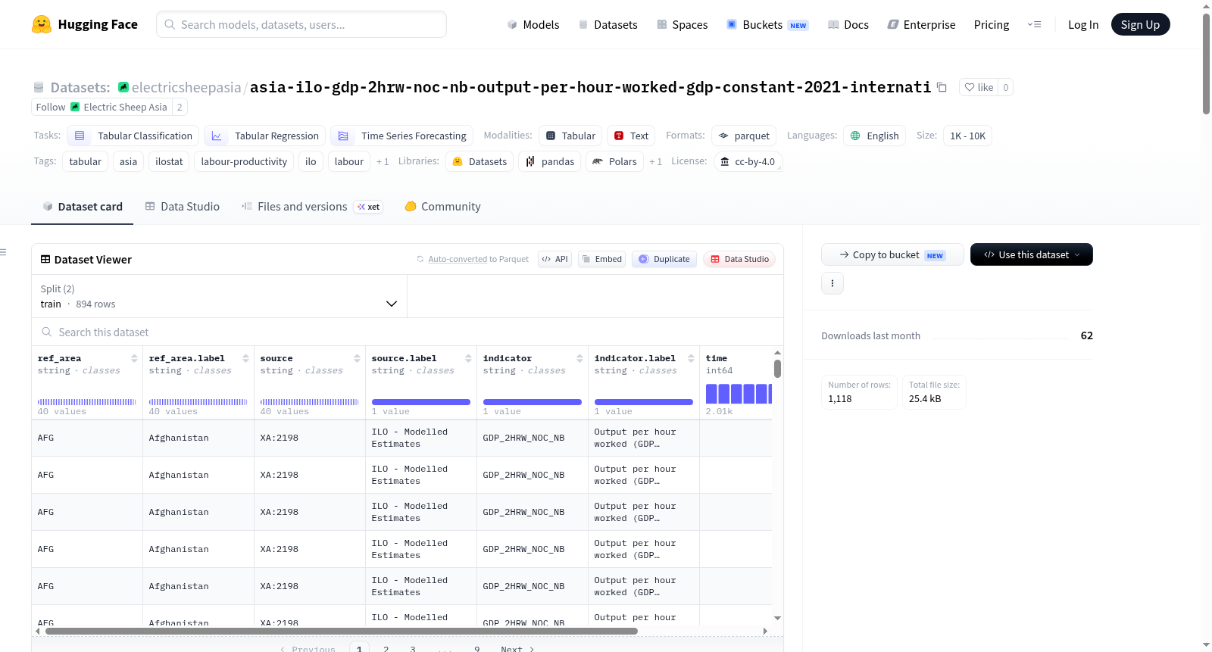Open the more navigation menu icon
The image size is (1212, 652).
tap(1034, 24)
